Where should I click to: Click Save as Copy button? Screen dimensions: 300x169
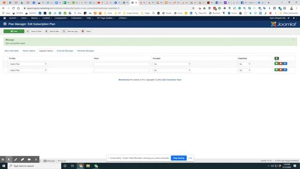point(70,31)
